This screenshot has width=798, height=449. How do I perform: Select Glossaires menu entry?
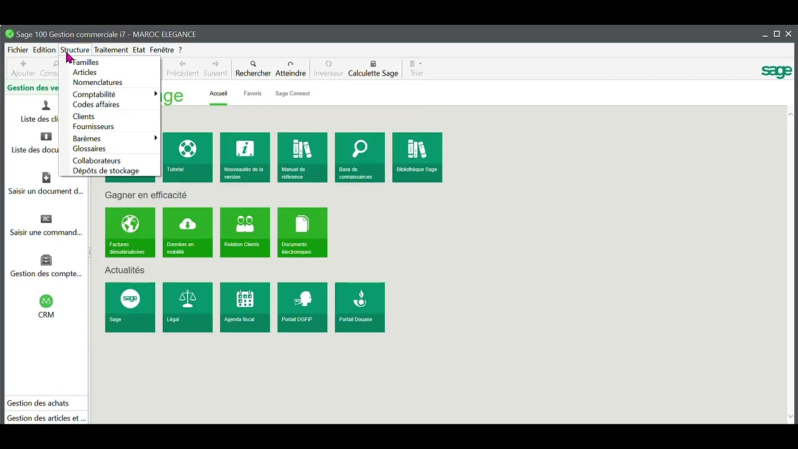[110, 148]
